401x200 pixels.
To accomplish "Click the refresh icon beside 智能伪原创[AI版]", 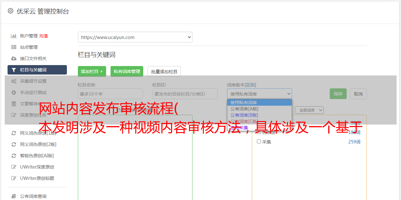I will tap(14, 156).
